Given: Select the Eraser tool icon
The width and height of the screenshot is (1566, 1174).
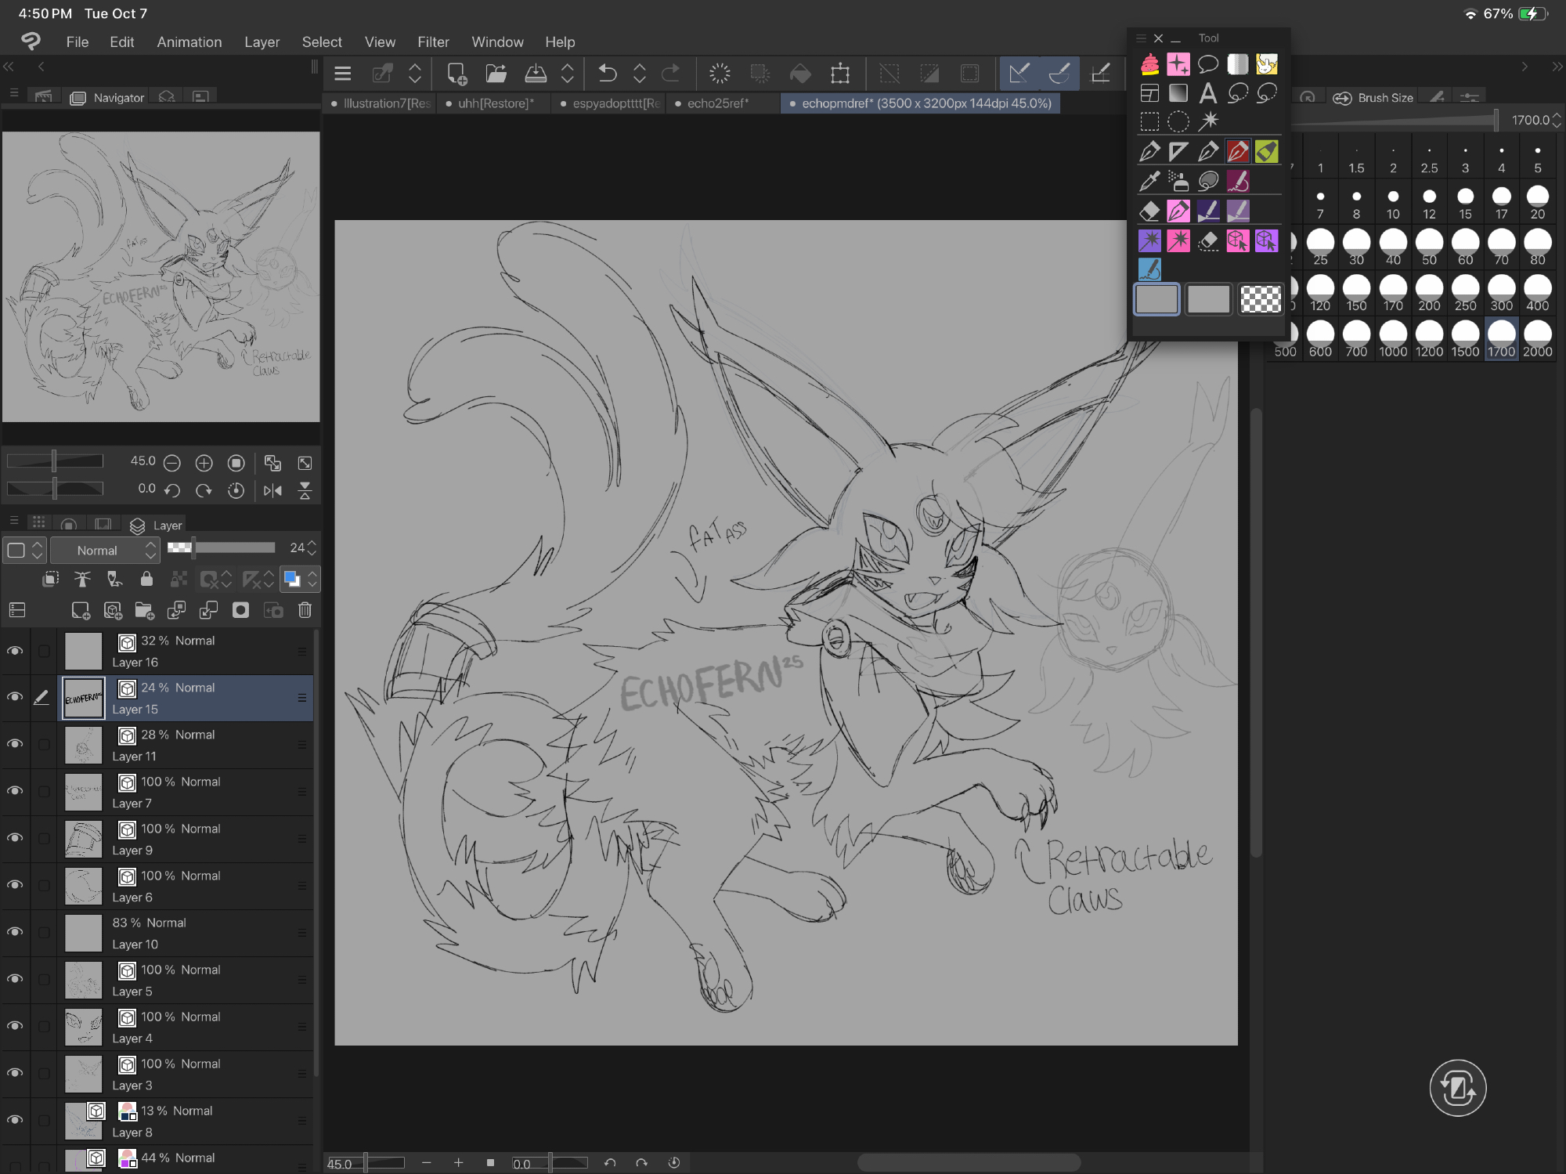Looking at the screenshot, I should click(1149, 211).
